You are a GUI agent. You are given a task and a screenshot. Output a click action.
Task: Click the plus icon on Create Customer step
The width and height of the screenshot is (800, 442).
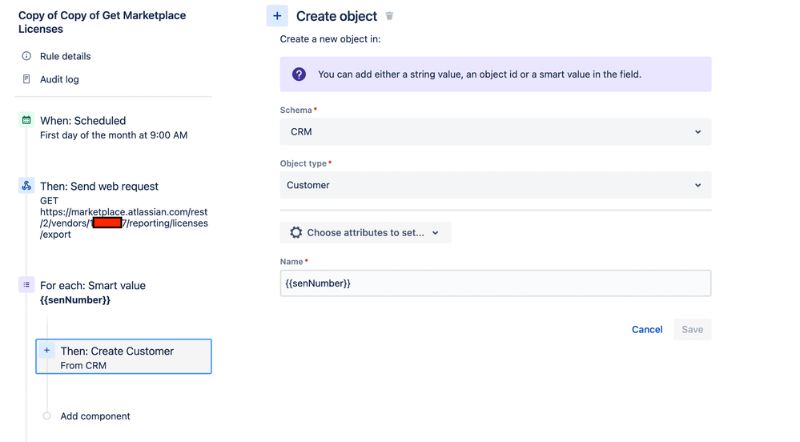pos(46,350)
